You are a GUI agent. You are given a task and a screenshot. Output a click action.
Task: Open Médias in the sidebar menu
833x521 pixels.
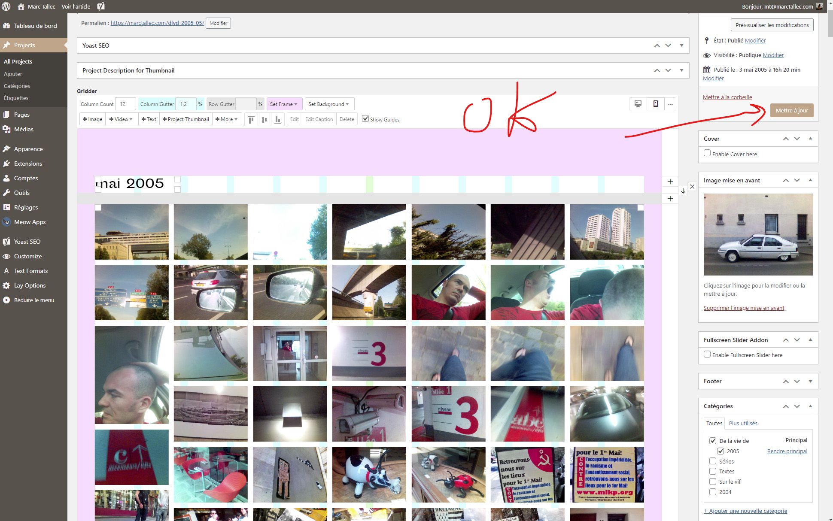(x=24, y=129)
